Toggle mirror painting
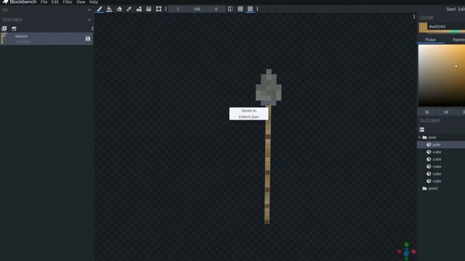This screenshot has height=261, width=465. click(230, 9)
